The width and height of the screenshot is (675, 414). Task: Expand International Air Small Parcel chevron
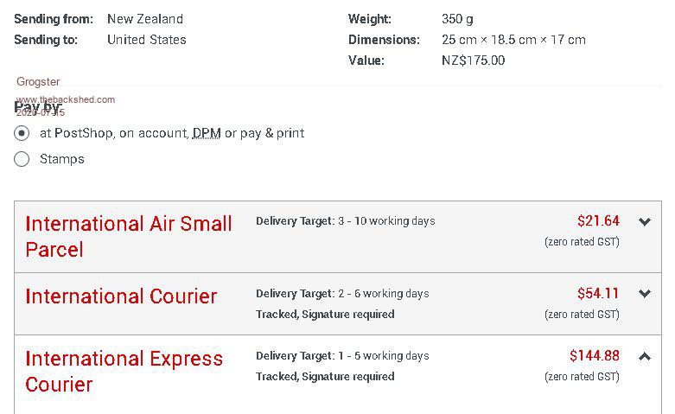(x=645, y=222)
